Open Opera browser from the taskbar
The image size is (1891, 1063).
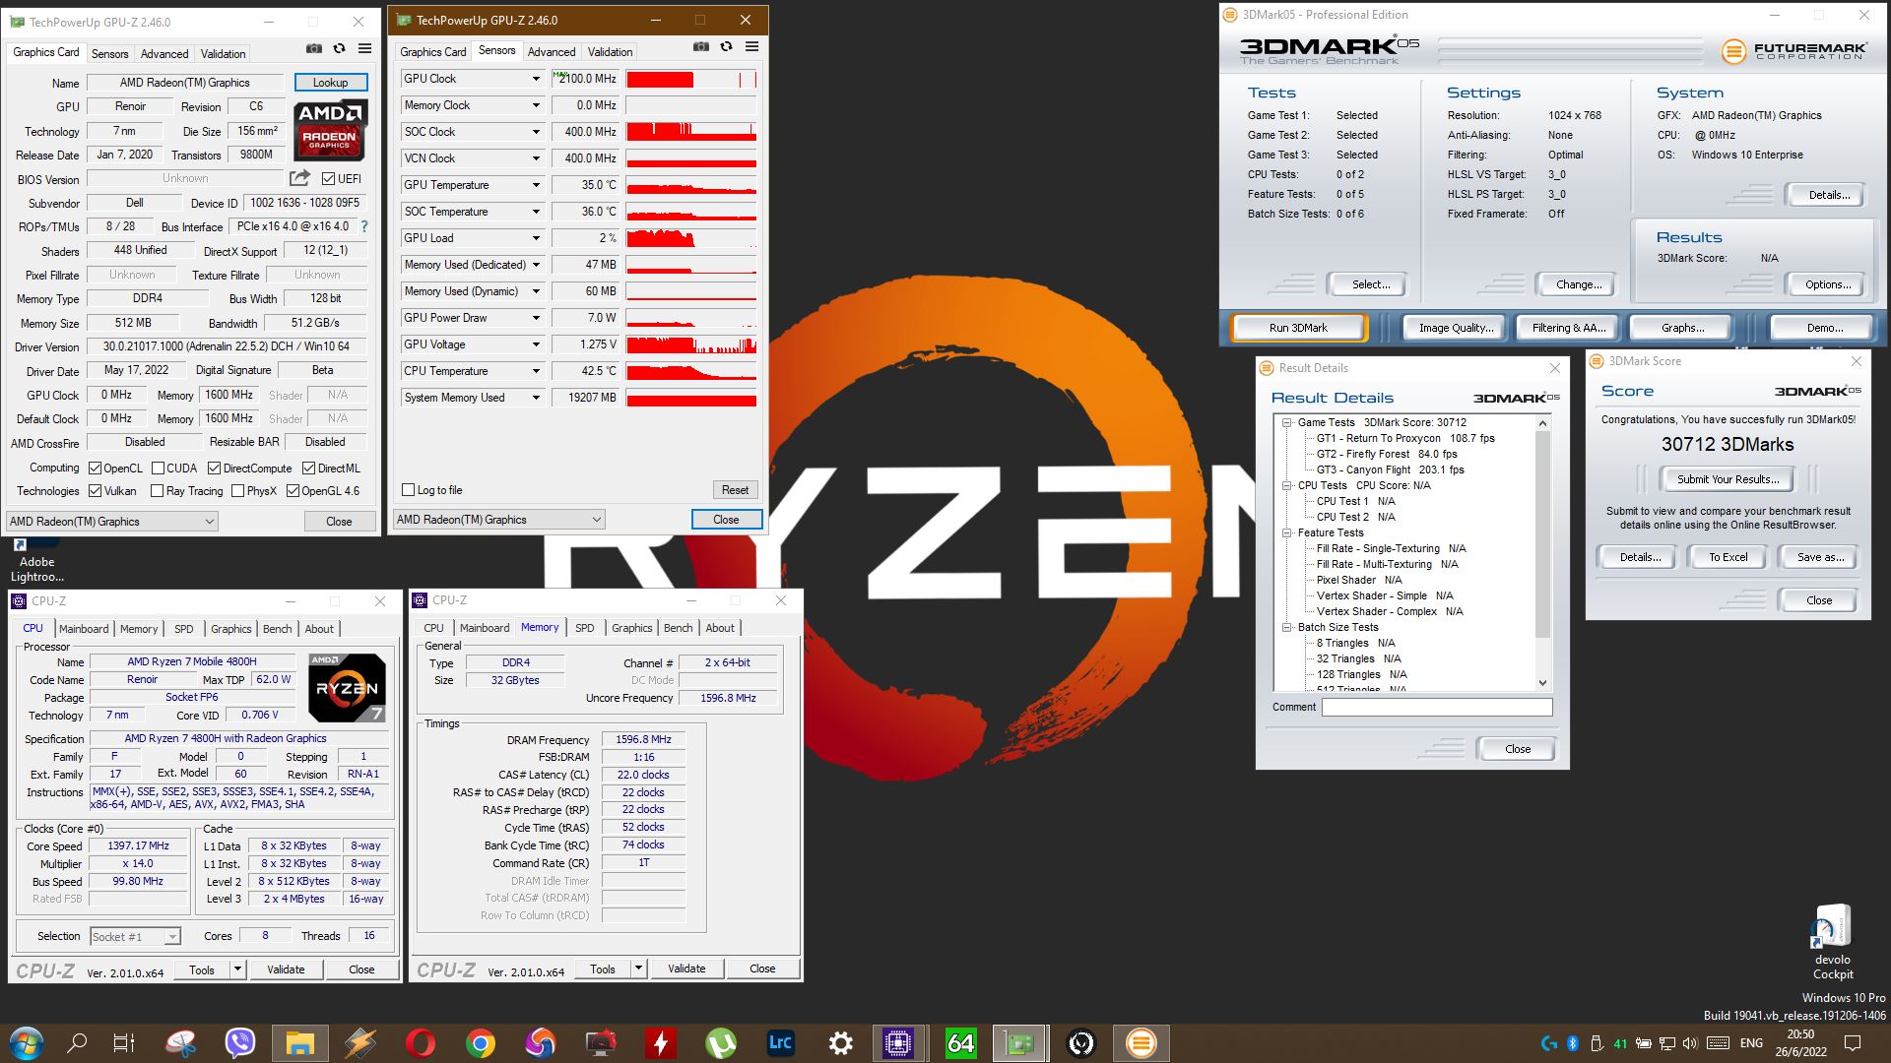421,1042
